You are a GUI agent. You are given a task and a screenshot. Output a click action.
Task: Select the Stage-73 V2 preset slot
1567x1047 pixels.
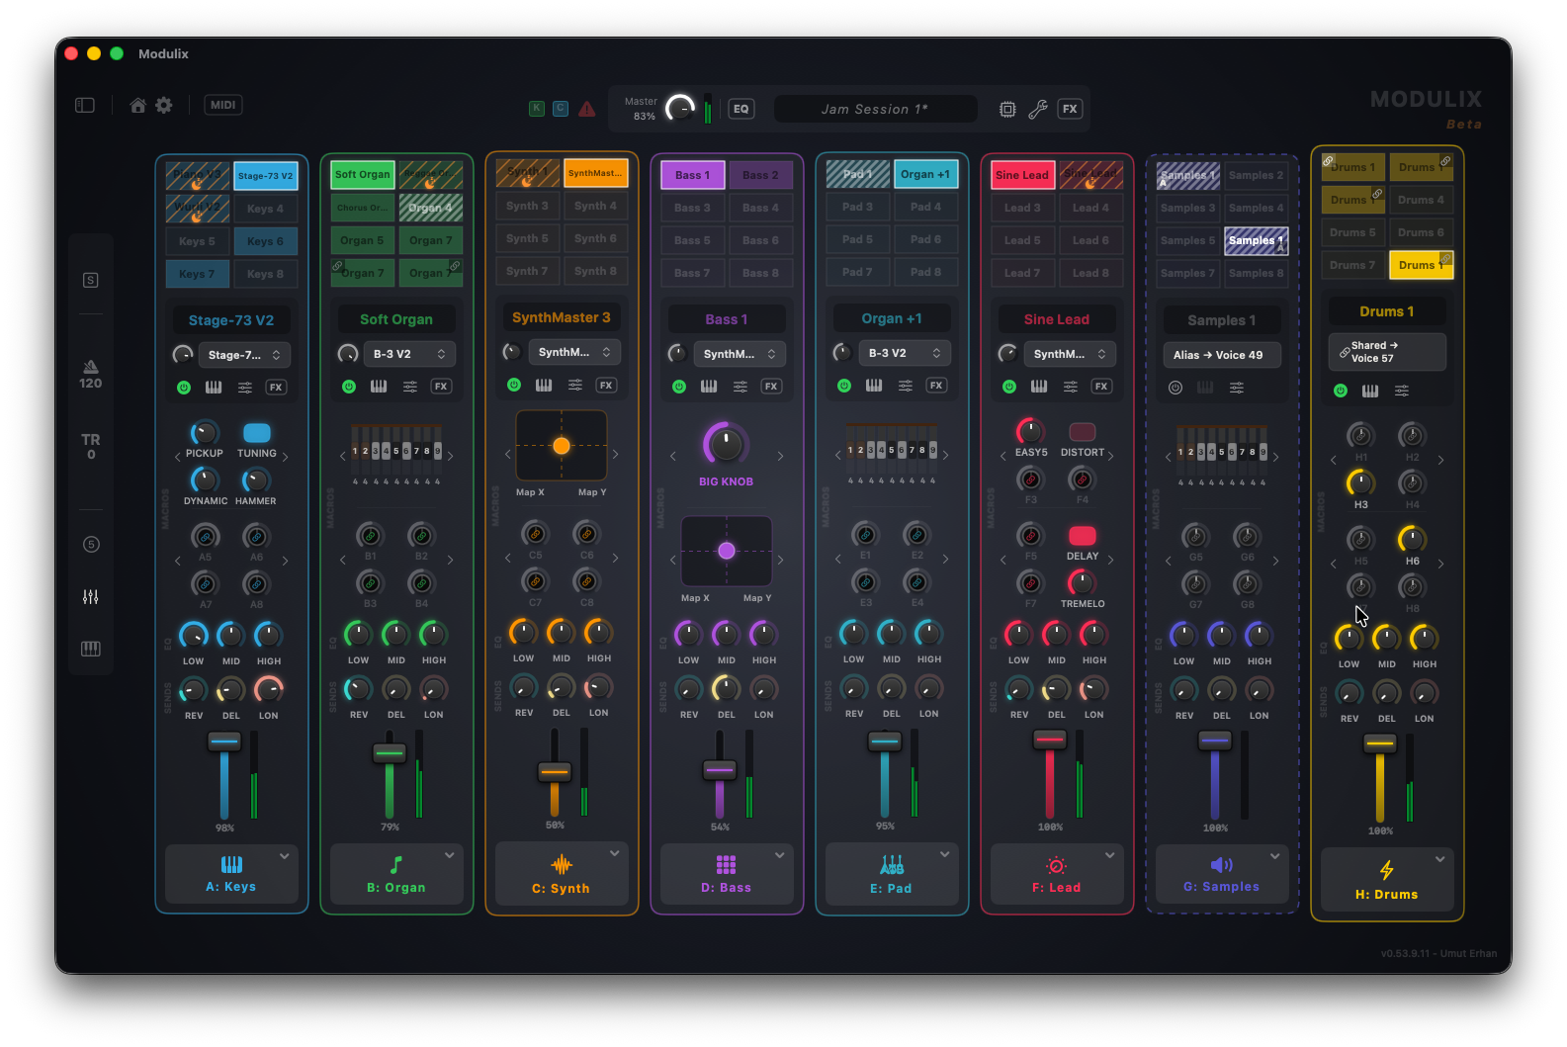pyautogui.click(x=266, y=176)
